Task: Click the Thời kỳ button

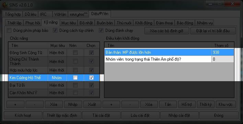Action: tap(206, 104)
